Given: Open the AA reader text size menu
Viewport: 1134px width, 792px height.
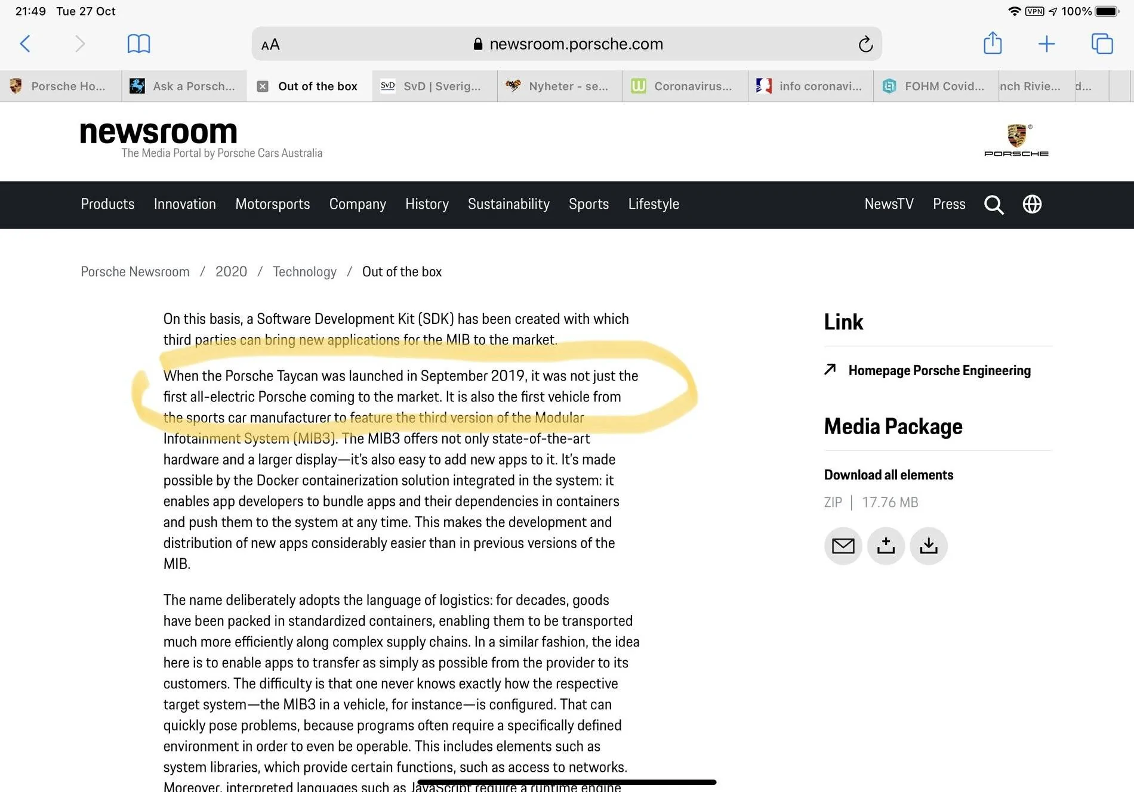Looking at the screenshot, I should (x=270, y=45).
